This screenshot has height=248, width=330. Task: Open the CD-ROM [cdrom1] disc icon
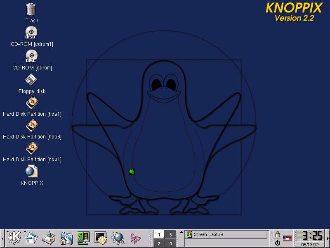coord(31,32)
